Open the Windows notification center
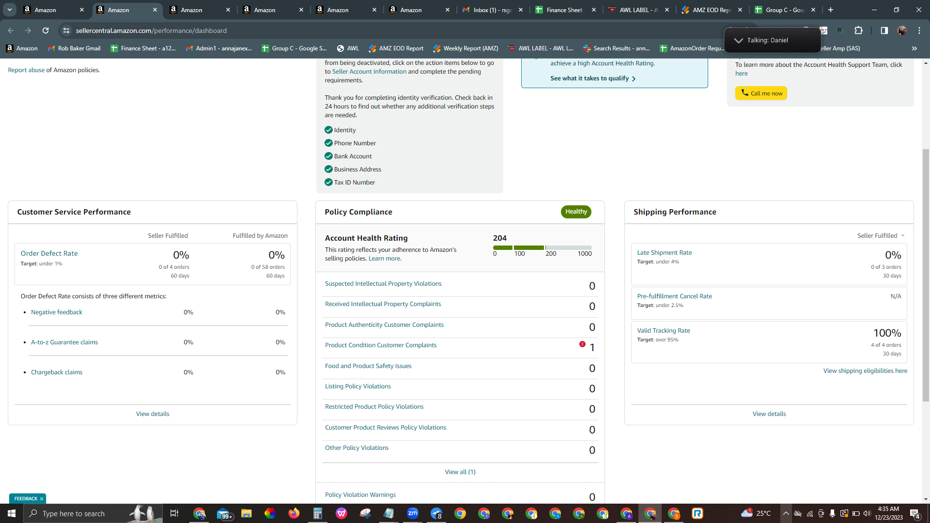The width and height of the screenshot is (930, 523). tap(915, 514)
